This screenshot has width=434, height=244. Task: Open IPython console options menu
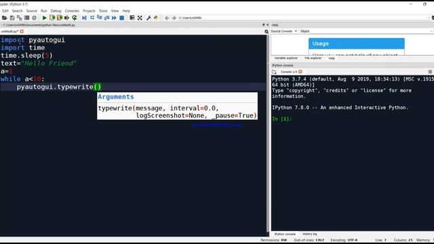(x=430, y=72)
